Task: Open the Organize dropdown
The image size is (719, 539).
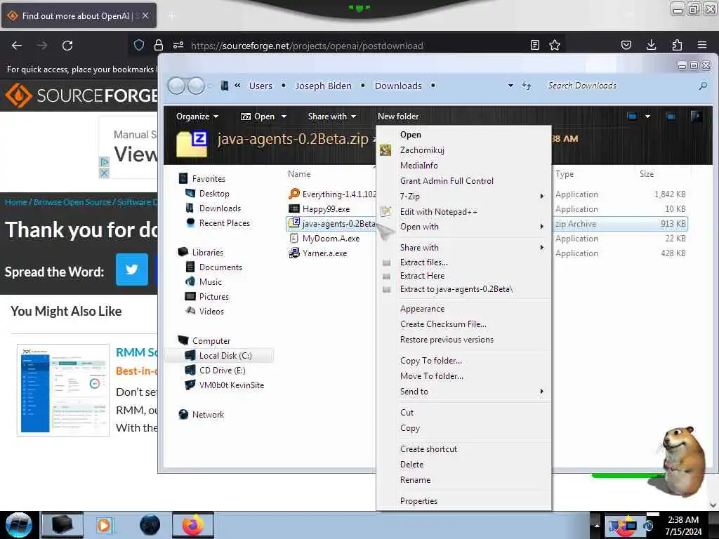Action: [197, 117]
